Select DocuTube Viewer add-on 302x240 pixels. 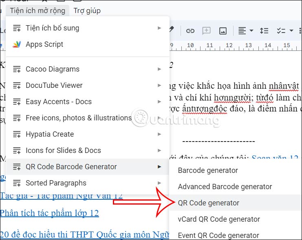88,85
